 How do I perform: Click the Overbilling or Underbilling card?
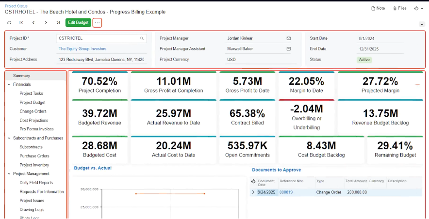click(306, 117)
